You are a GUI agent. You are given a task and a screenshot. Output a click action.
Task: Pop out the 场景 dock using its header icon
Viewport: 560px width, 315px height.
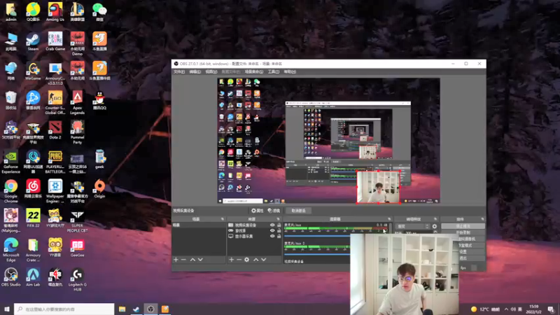[x=223, y=219]
